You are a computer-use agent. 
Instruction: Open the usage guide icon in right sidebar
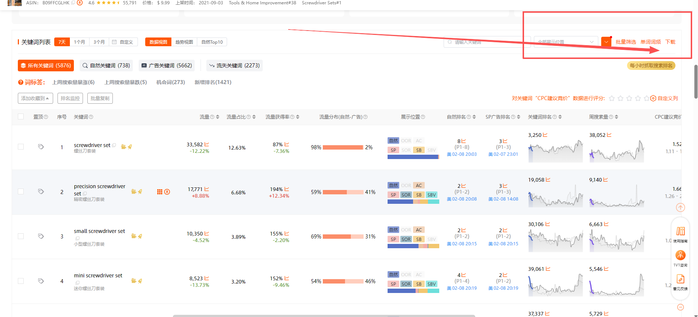pos(680,231)
